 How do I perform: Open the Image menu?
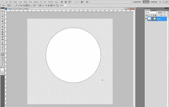tap(15, 2)
